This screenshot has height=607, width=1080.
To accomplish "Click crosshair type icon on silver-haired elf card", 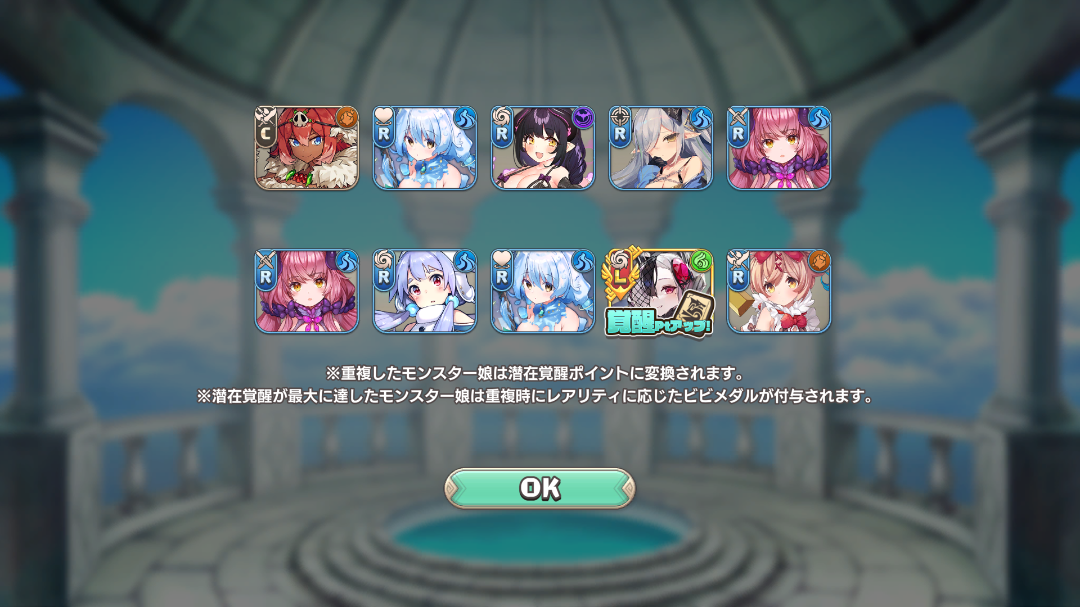I will coord(620,116).
